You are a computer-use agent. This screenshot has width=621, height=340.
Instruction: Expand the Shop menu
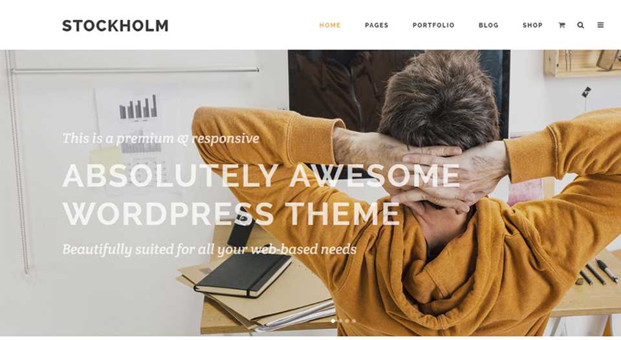click(x=532, y=25)
